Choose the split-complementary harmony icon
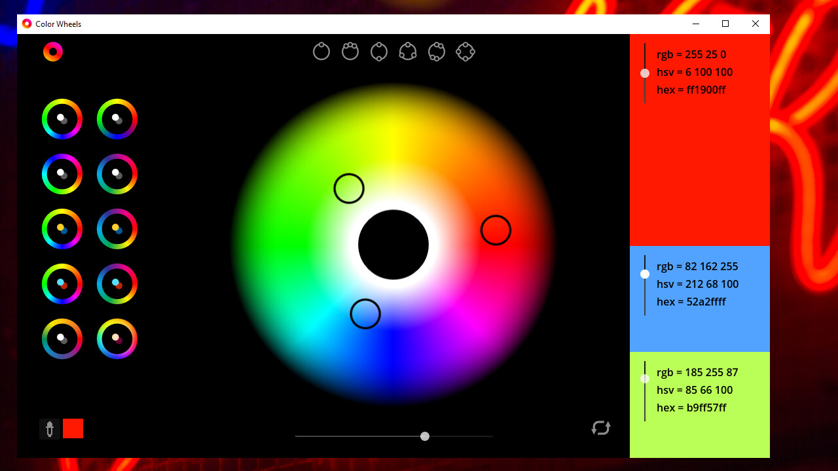The width and height of the screenshot is (838, 471). pyautogui.click(x=437, y=51)
